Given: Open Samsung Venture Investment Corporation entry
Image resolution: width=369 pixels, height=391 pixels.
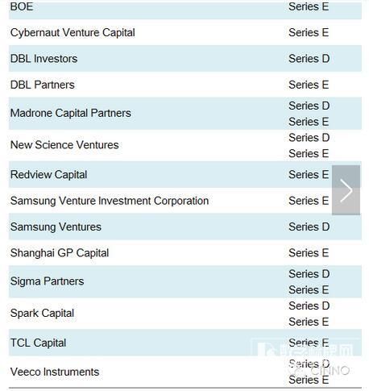Looking at the screenshot, I should [110, 201].
